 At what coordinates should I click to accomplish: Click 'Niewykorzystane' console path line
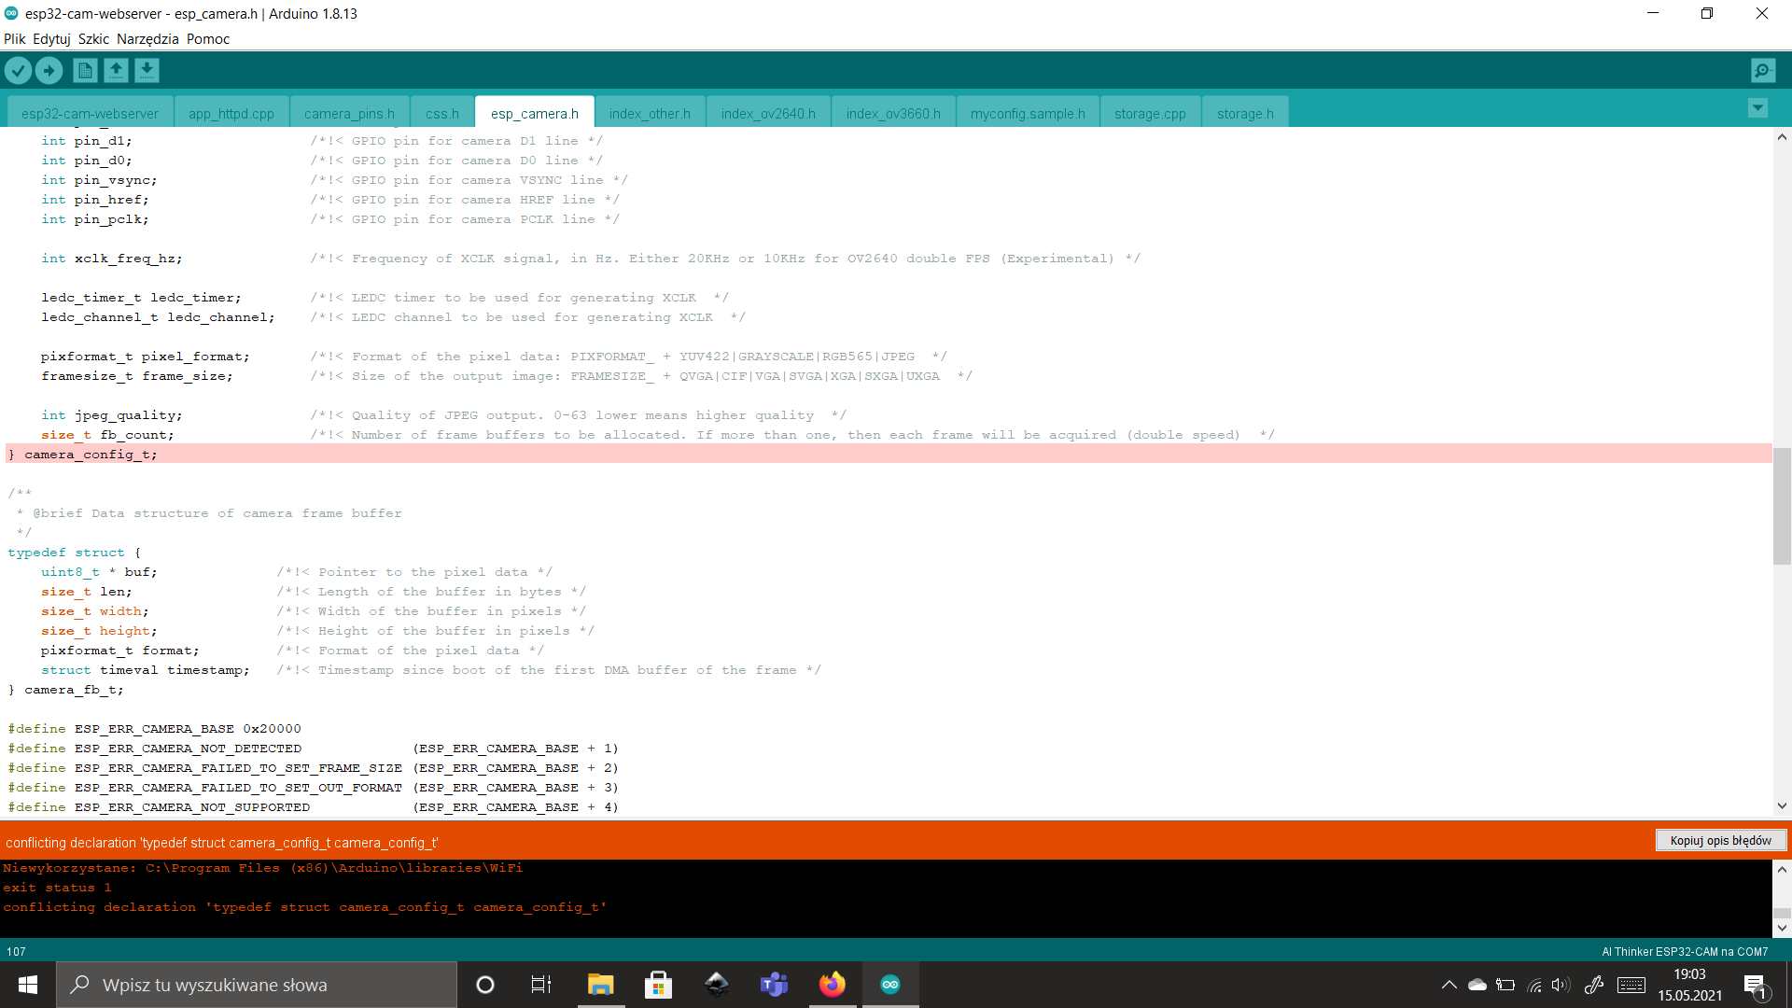[x=262, y=868]
